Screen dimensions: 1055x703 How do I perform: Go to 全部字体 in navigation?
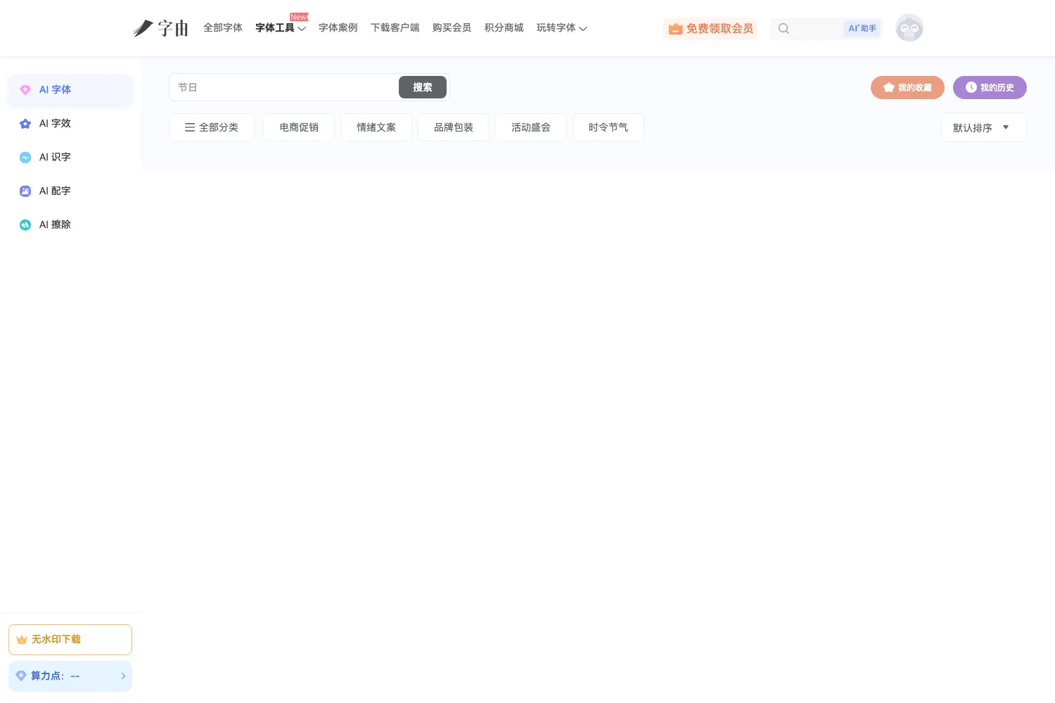[223, 28]
